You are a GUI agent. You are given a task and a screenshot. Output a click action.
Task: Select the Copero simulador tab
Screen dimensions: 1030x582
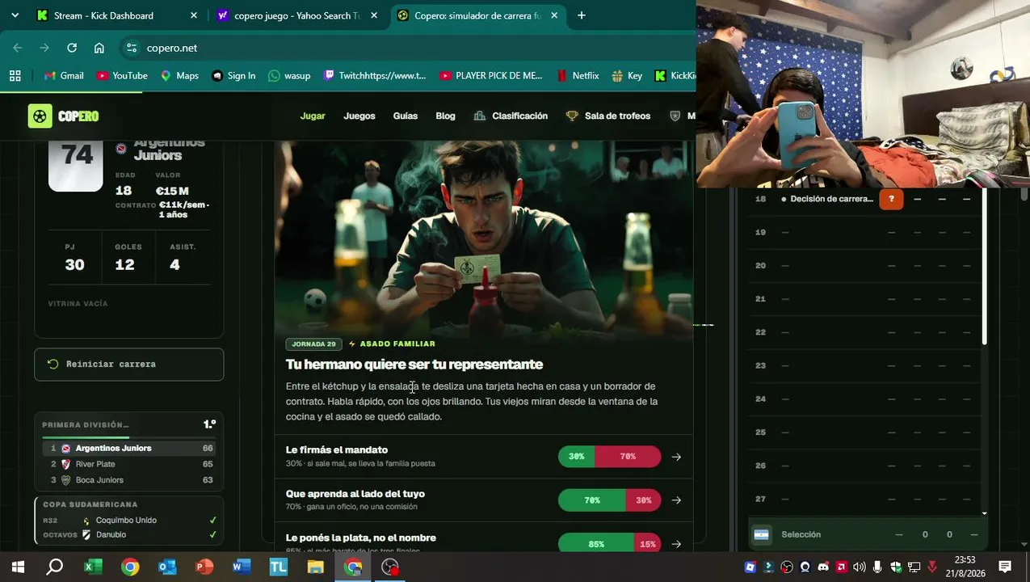477,15
